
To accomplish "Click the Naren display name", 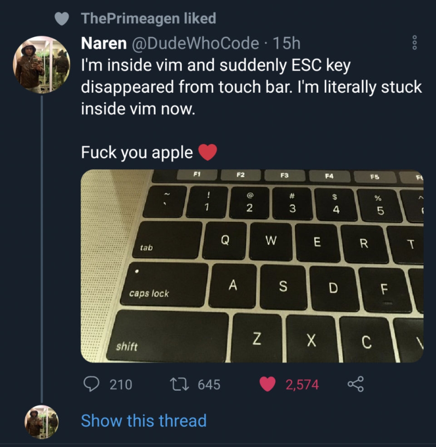I will point(104,44).
